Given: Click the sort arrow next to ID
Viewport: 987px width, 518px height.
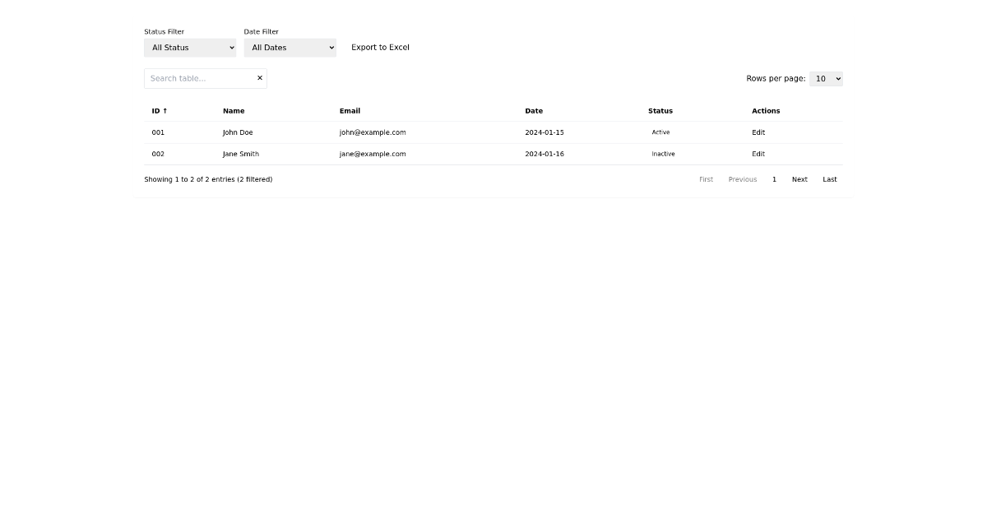Looking at the screenshot, I should coord(165,110).
